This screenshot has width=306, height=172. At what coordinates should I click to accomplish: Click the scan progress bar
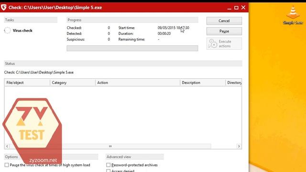[132, 48]
